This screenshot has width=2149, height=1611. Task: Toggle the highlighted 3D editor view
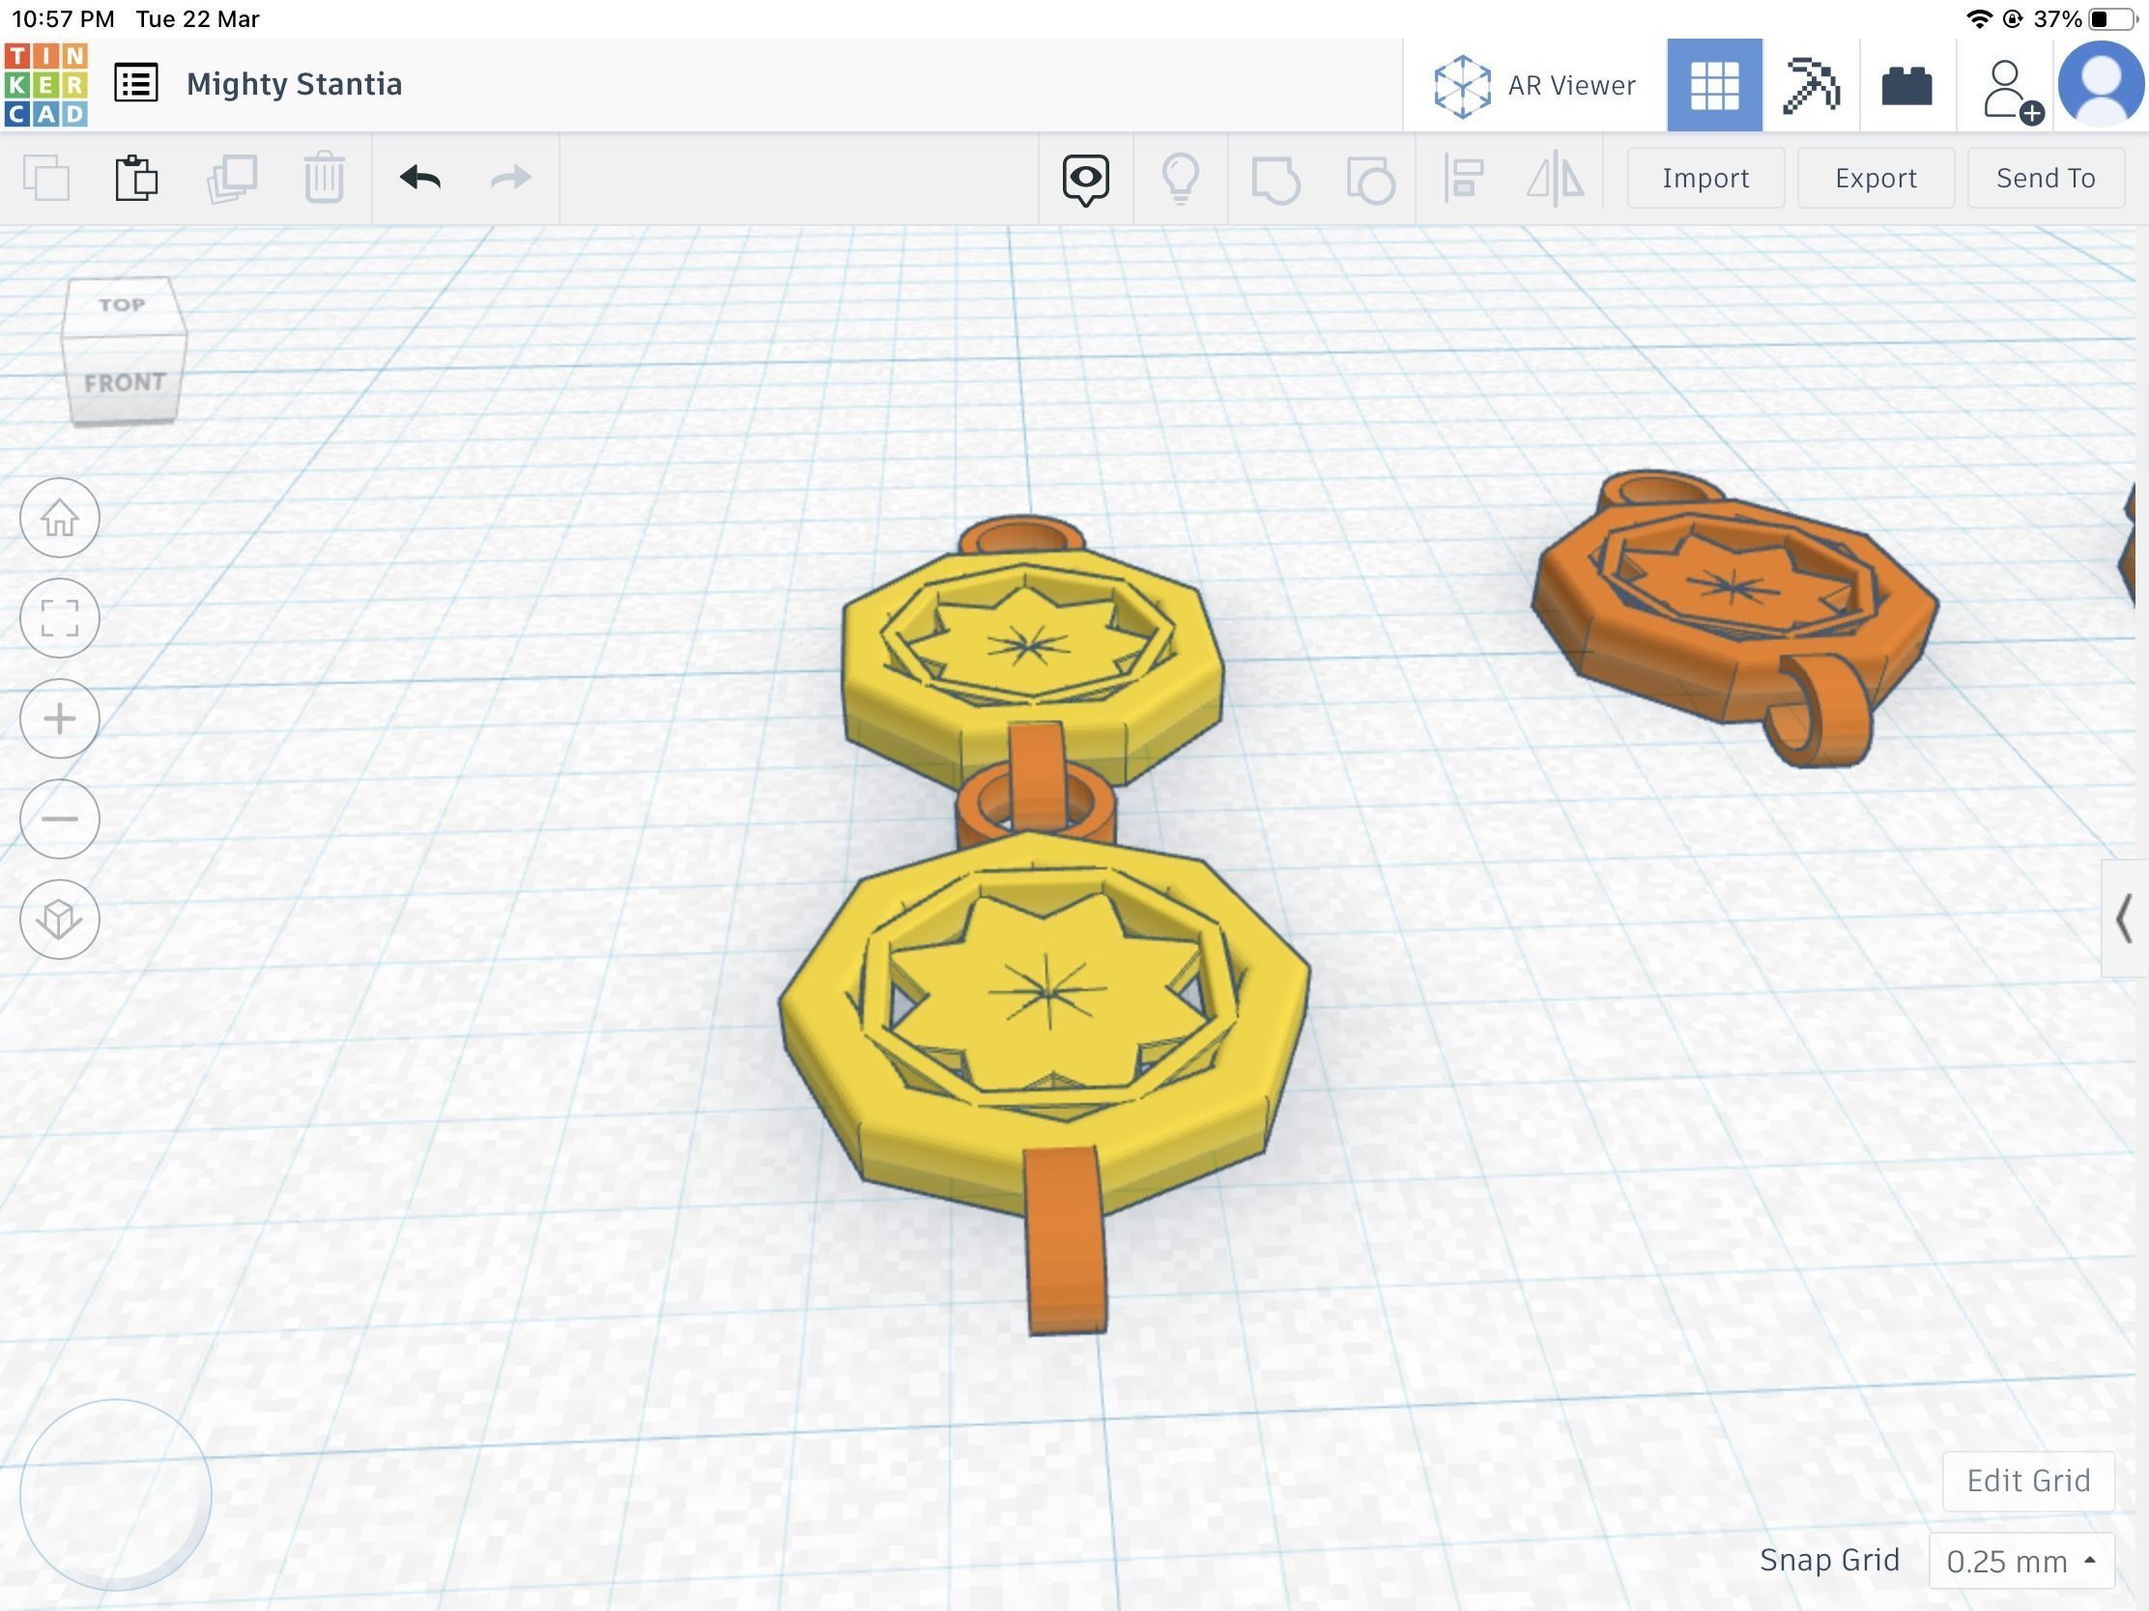pos(1715,84)
